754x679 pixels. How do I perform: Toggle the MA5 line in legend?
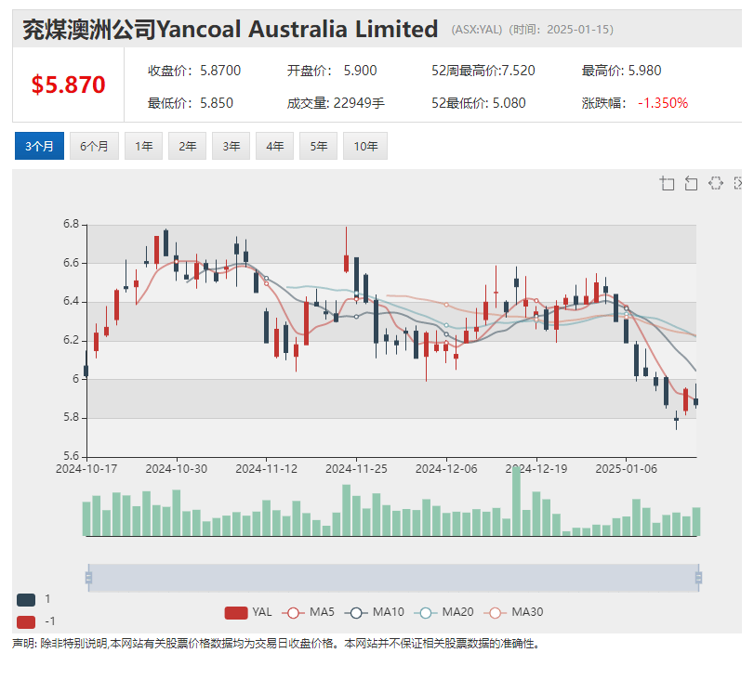(309, 612)
